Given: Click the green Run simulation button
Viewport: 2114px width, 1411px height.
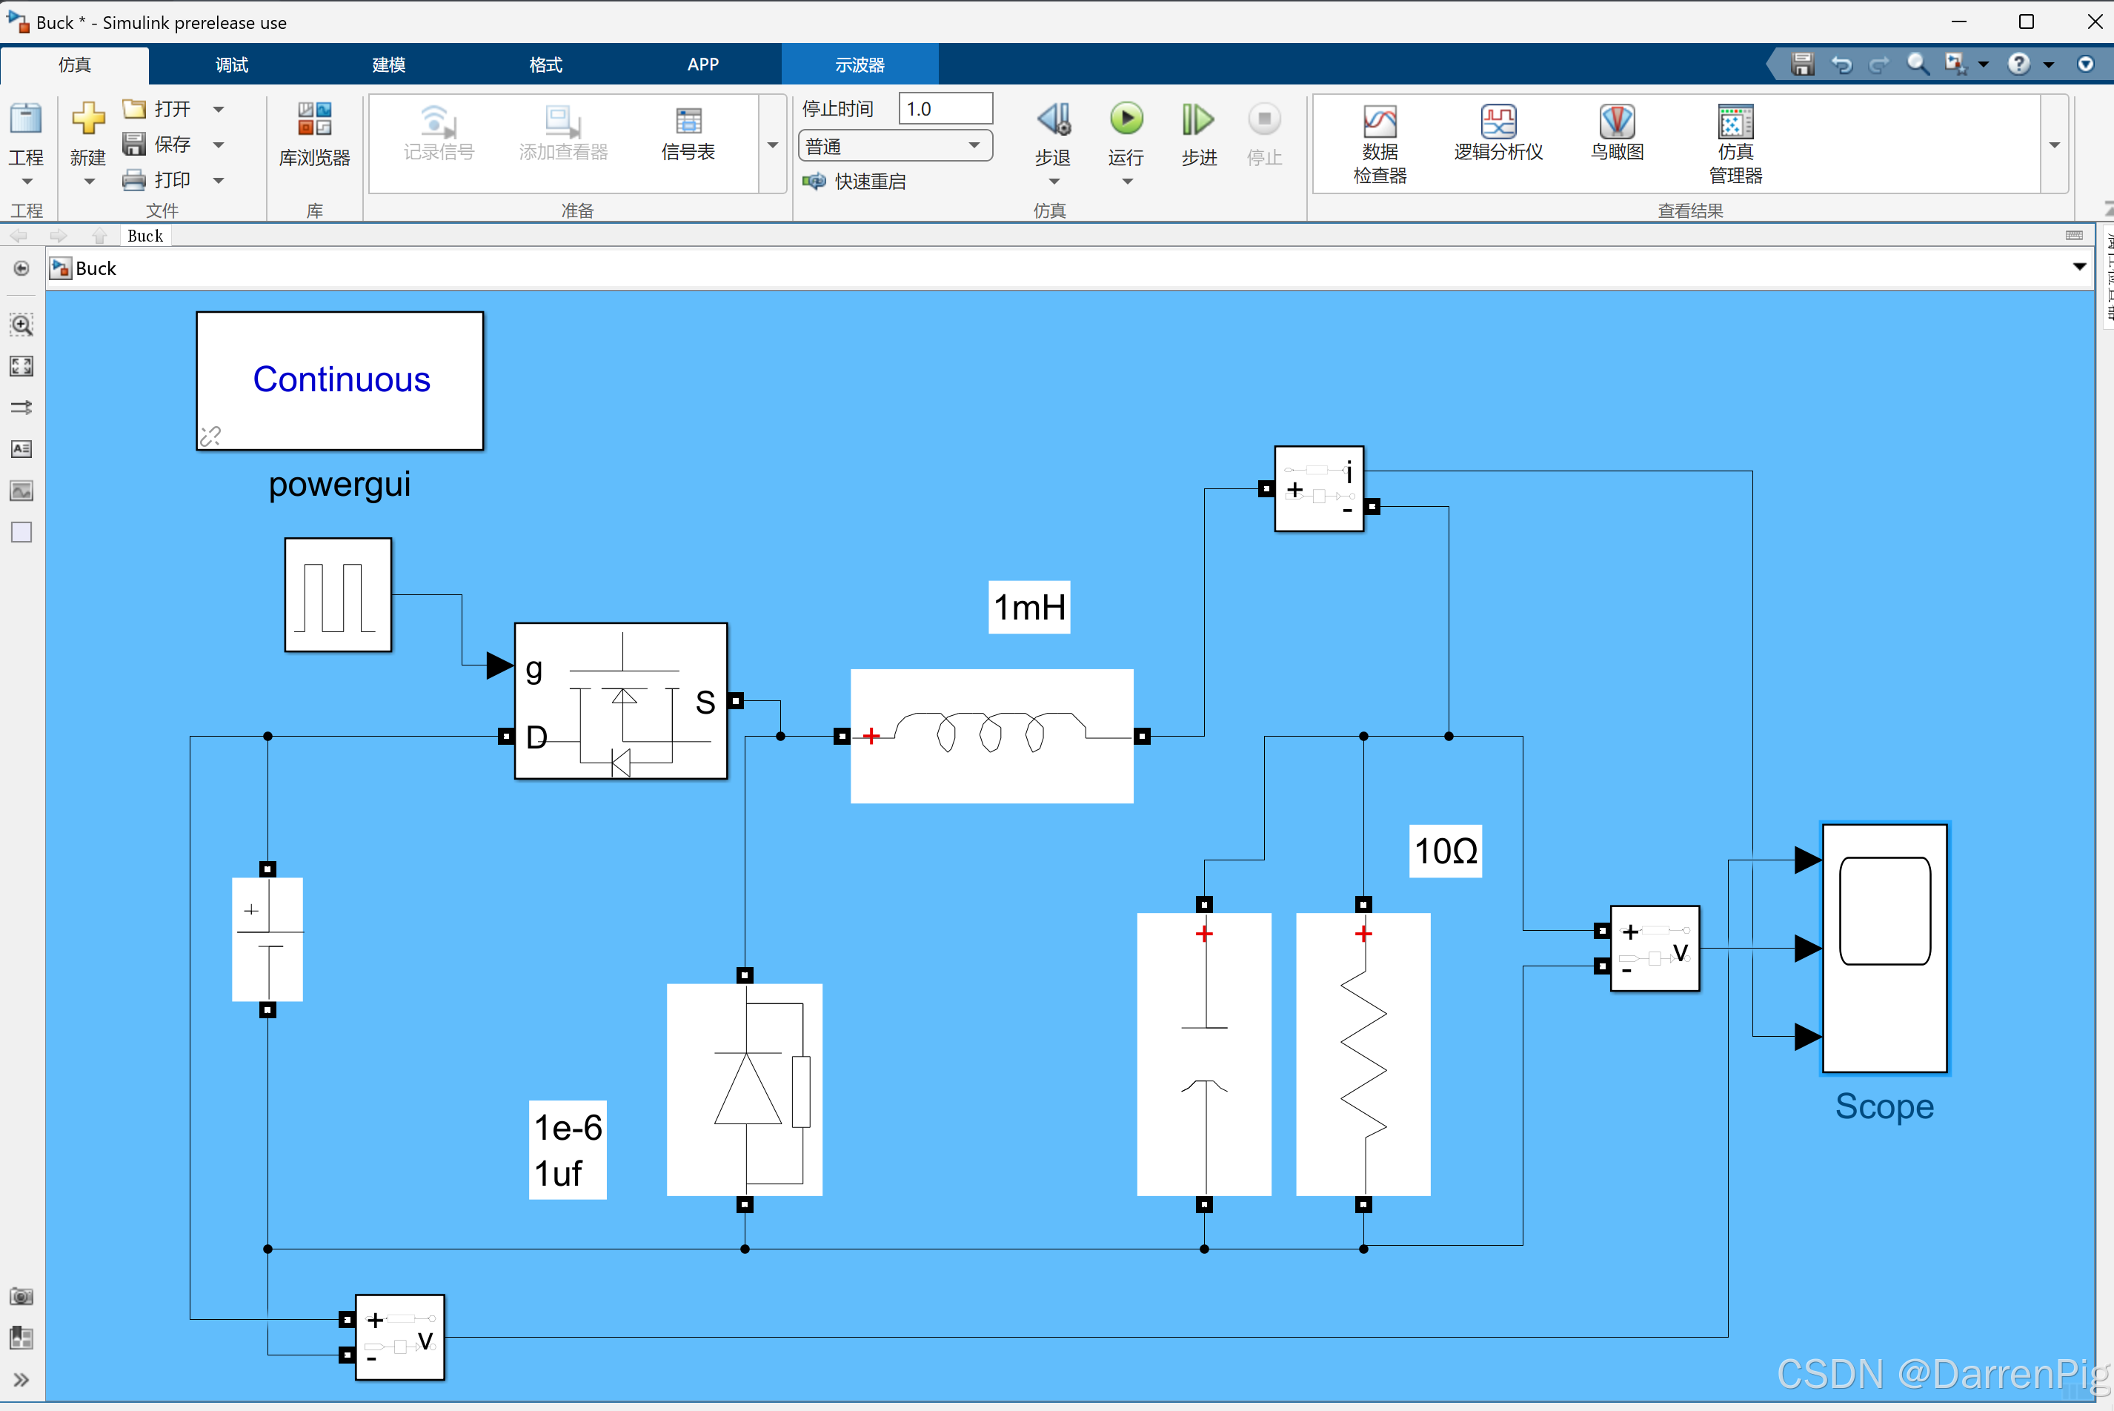Looking at the screenshot, I should coord(1126,120).
